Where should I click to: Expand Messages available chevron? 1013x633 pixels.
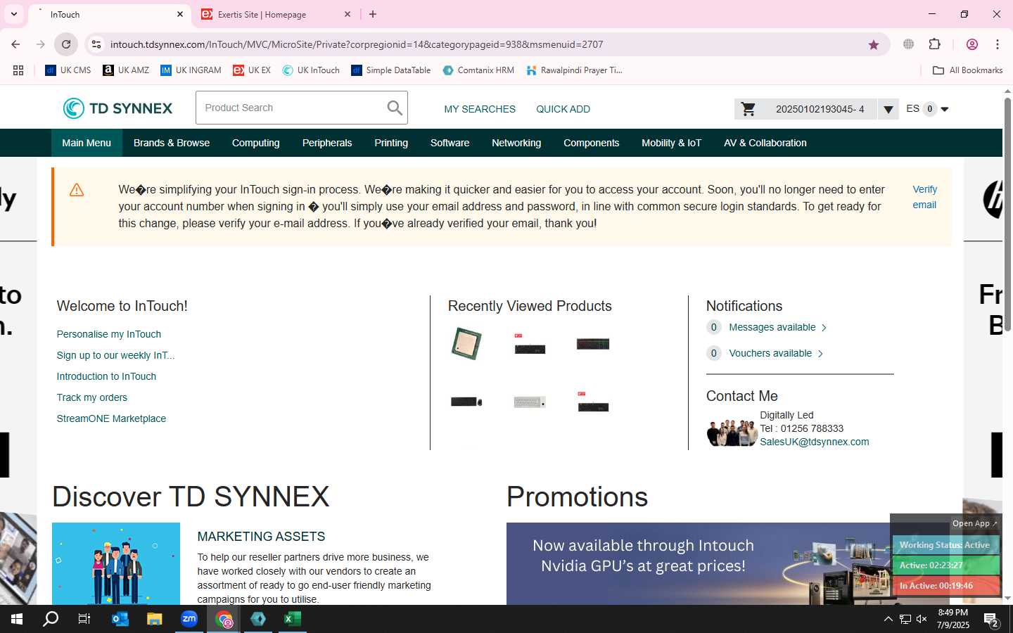(x=824, y=328)
